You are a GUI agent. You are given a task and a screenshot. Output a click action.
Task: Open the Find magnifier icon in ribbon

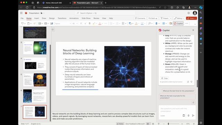tap(149, 24)
